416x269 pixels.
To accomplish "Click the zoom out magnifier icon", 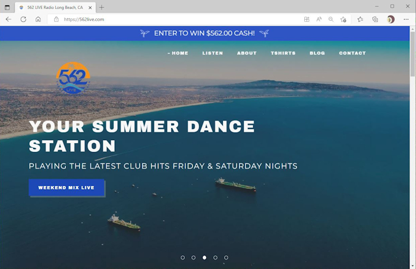I will (331, 20).
